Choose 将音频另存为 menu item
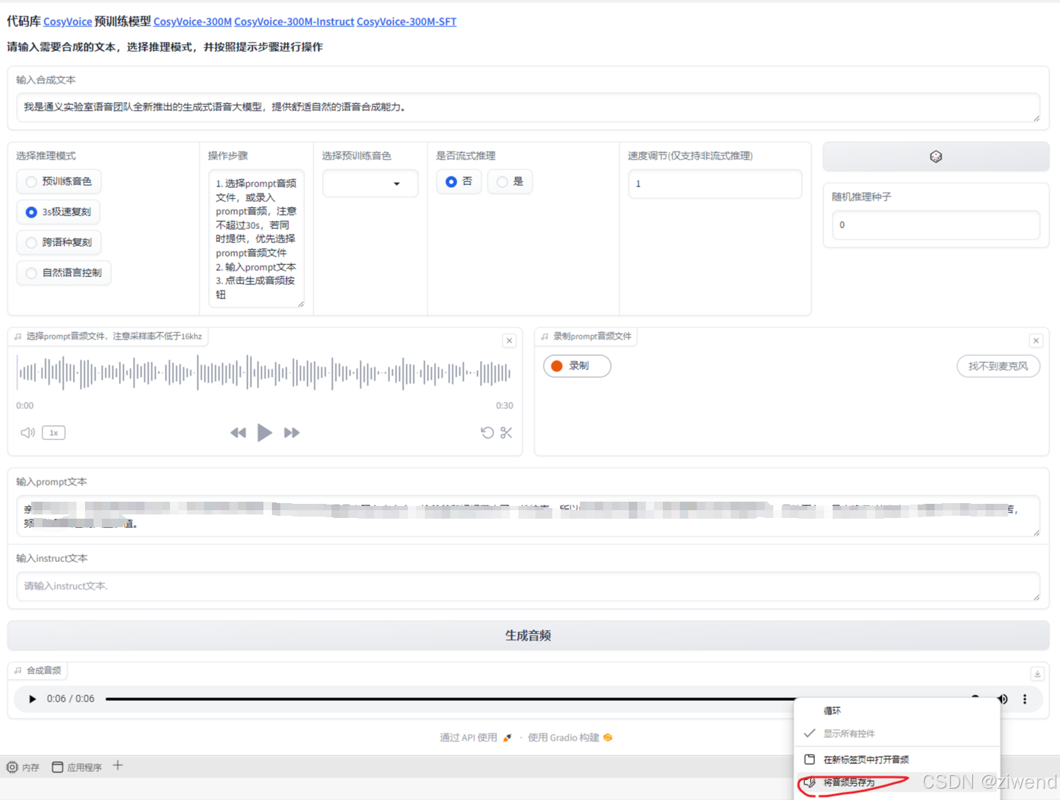Viewport: 1060px width, 800px height. pos(897,782)
